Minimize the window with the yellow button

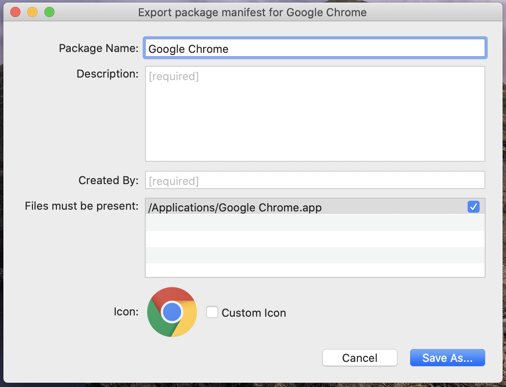tap(32, 12)
